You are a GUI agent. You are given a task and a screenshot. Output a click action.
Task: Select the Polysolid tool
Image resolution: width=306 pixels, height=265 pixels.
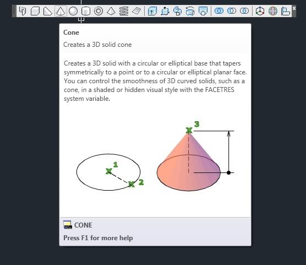pos(23,11)
